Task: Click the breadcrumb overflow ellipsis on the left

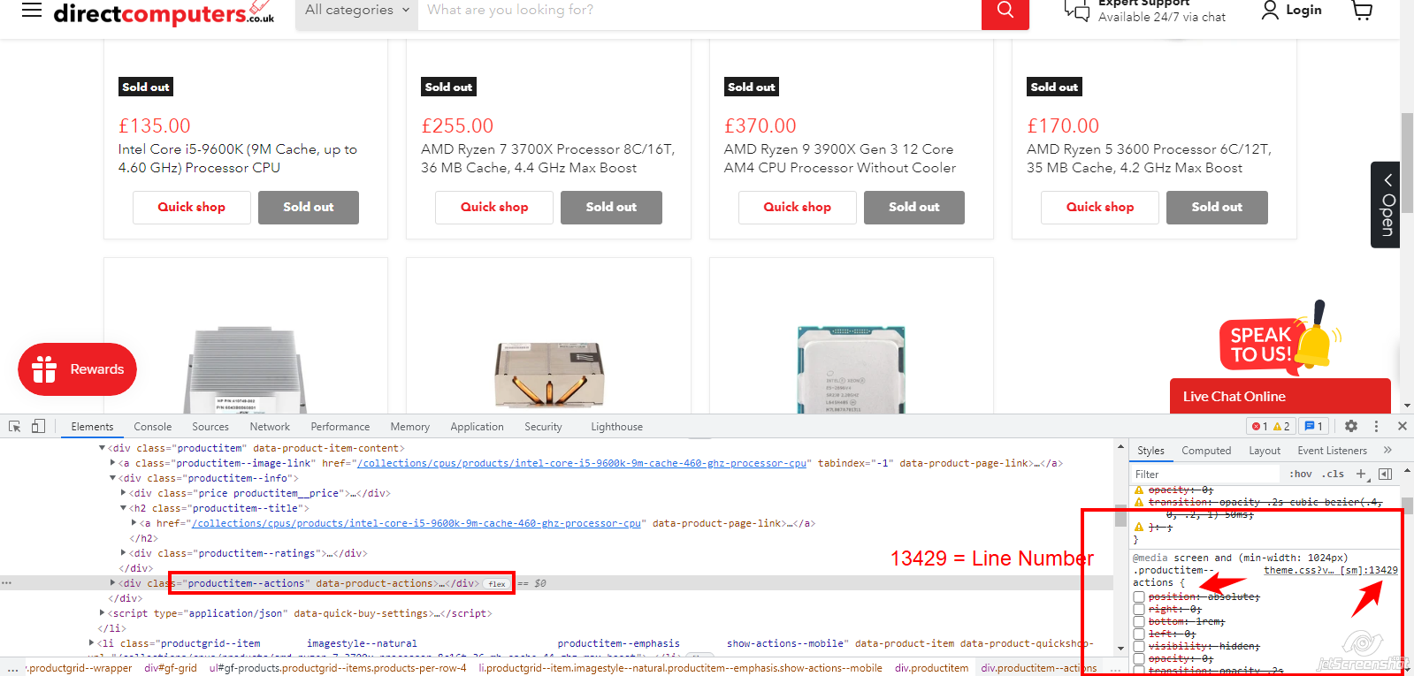Action: (11, 668)
